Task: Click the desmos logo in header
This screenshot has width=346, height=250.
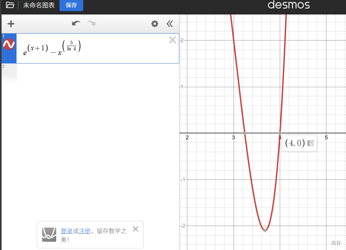Action: click(x=288, y=5)
